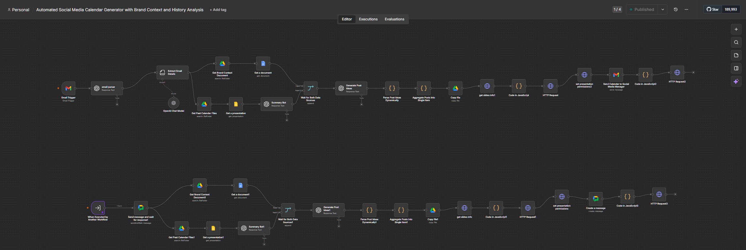Open Get Brand Context Document Drive node
Viewport: 746px width, 250px height.
click(222, 63)
